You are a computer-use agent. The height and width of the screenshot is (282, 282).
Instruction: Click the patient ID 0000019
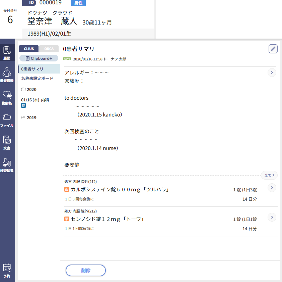tap(50, 3)
